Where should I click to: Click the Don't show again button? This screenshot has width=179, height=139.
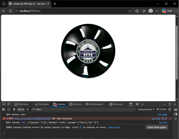coord(156,127)
